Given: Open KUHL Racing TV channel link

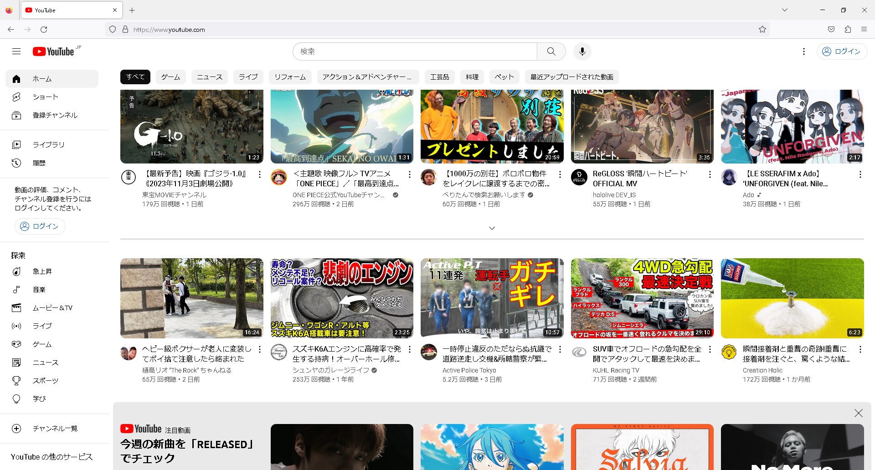Looking at the screenshot, I should pyautogui.click(x=616, y=370).
